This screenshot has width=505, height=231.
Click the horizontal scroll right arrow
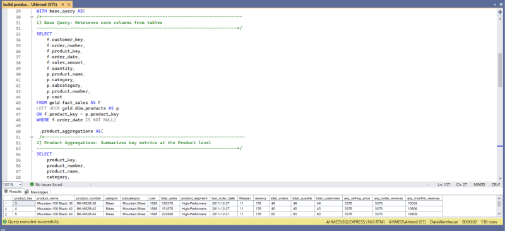(x=428, y=184)
